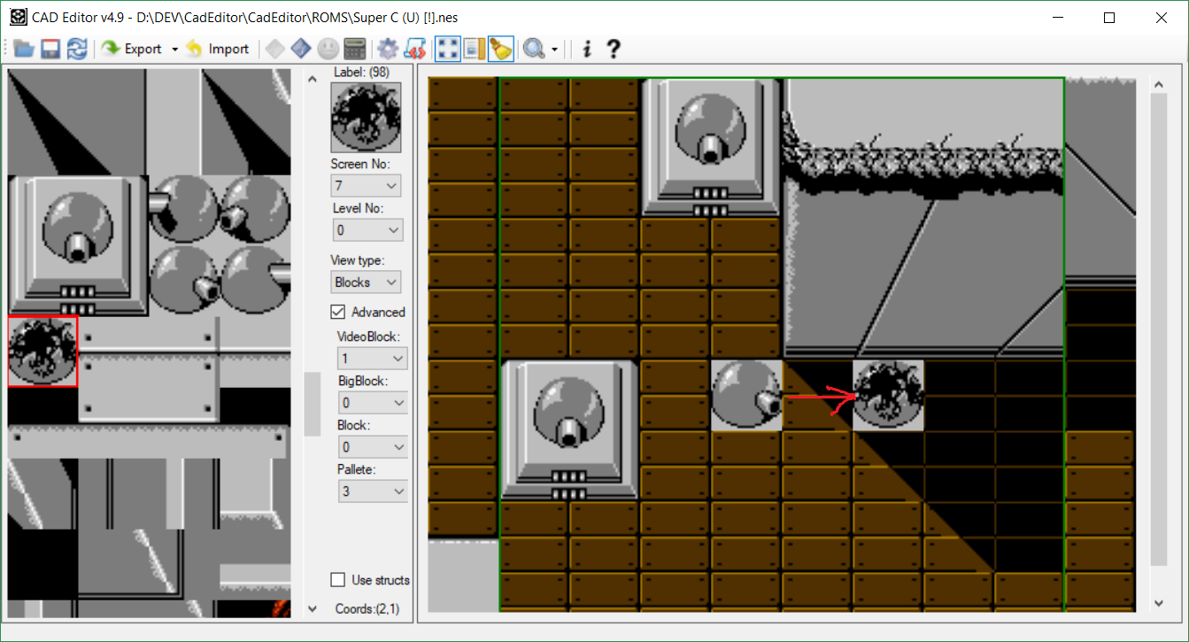Click the info 'i' icon

pos(586,49)
